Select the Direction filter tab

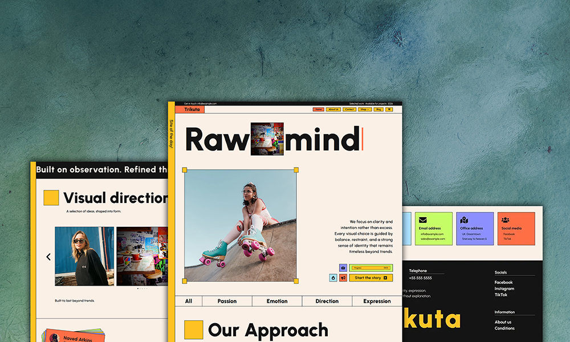(x=327, y=301)
